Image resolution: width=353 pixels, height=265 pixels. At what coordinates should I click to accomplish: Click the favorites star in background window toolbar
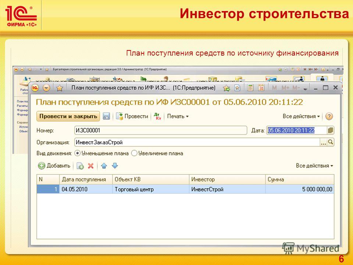pos(47,70)
